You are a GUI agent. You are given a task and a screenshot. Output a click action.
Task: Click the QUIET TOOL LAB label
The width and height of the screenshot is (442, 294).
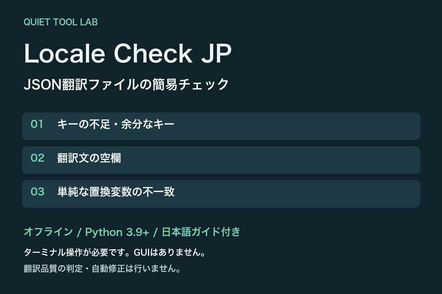tap(60, 22)
